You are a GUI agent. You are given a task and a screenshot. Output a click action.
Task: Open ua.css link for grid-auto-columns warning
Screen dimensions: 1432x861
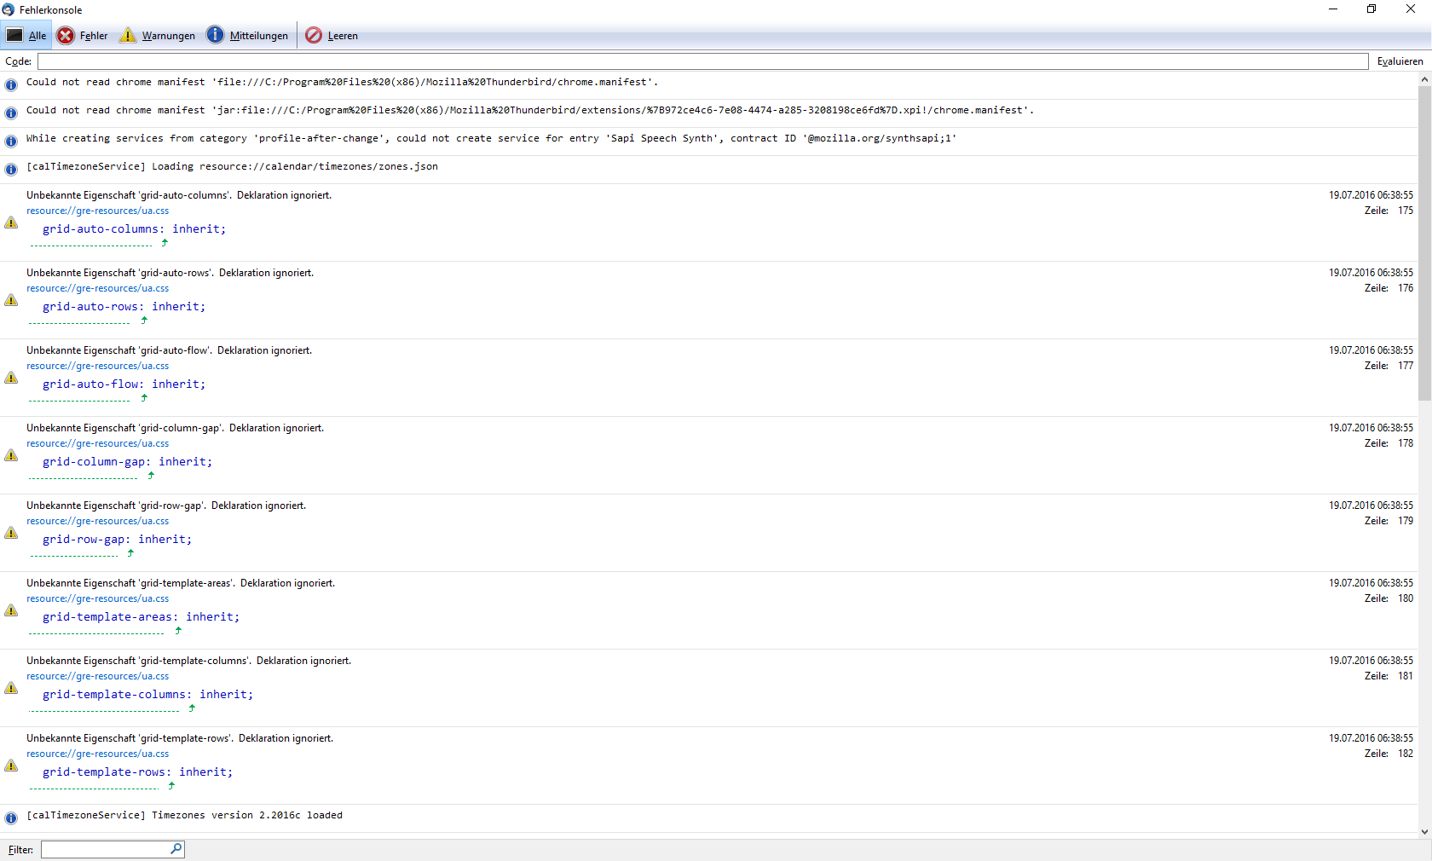[x=97, y=211]
